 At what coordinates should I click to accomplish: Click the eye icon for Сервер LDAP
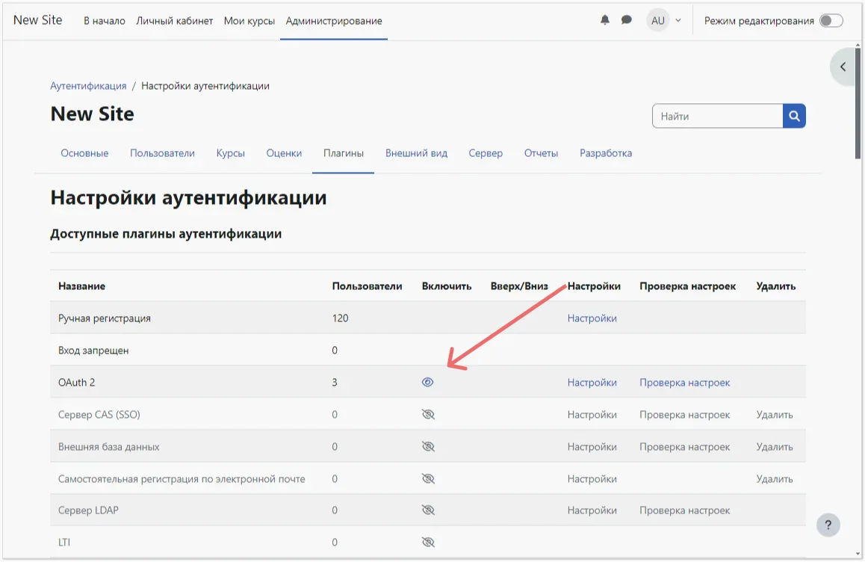click(427, 510)
